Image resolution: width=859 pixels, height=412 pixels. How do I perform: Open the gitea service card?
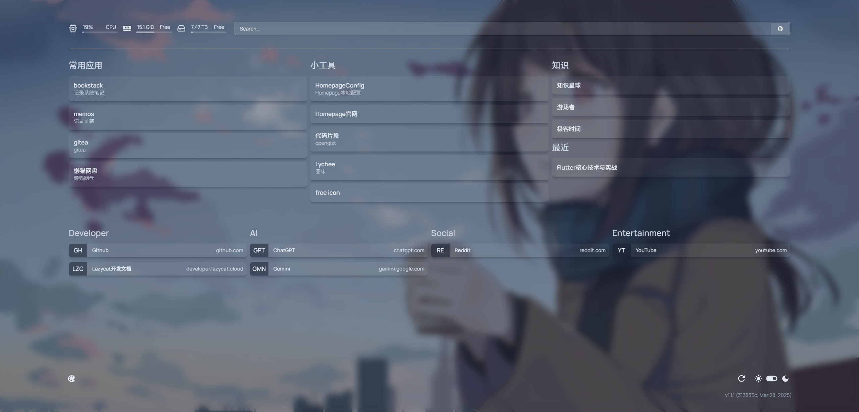click(188, 146)
